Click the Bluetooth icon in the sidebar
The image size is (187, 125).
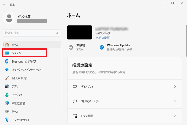tap(7, 61)
